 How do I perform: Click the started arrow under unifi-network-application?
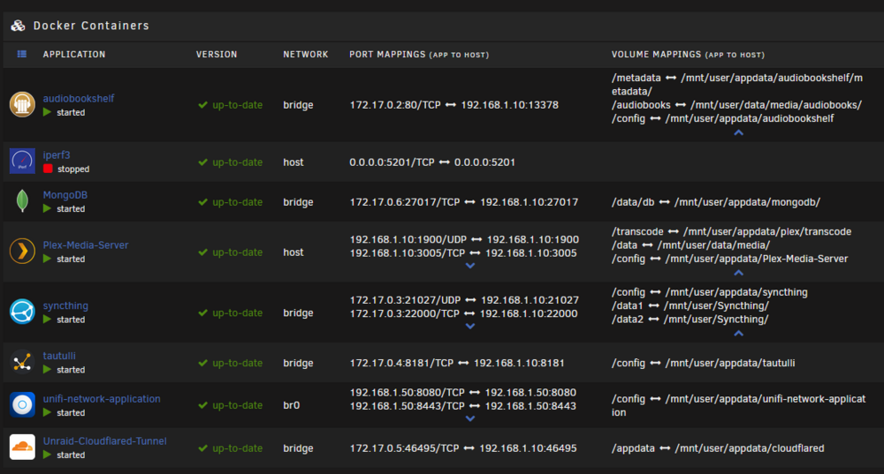47,412
